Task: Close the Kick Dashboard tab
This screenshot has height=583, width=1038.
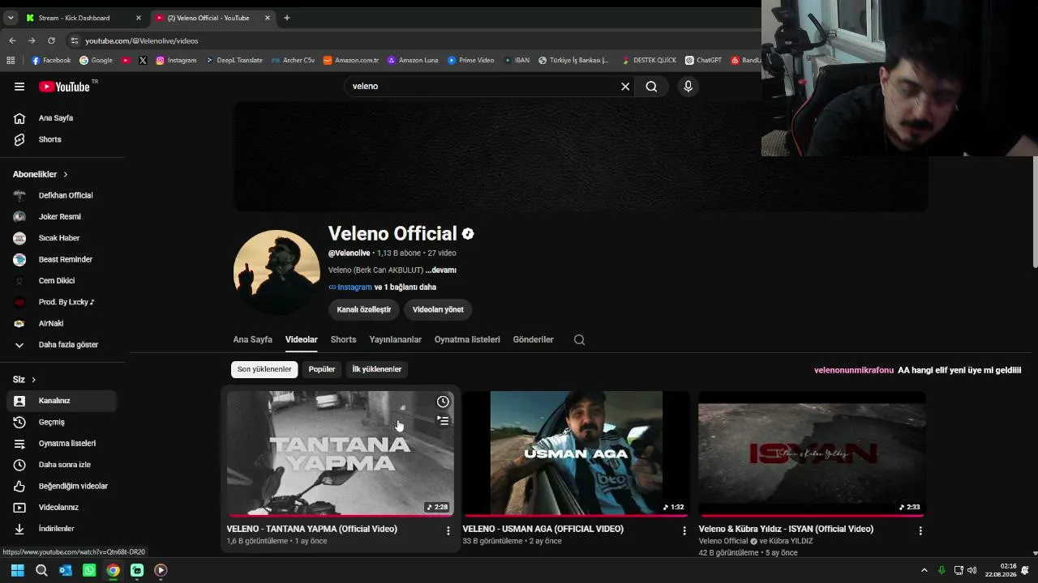Action: tap(138, 18)
